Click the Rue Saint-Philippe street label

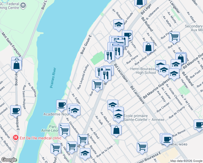[x=24, y=97]
